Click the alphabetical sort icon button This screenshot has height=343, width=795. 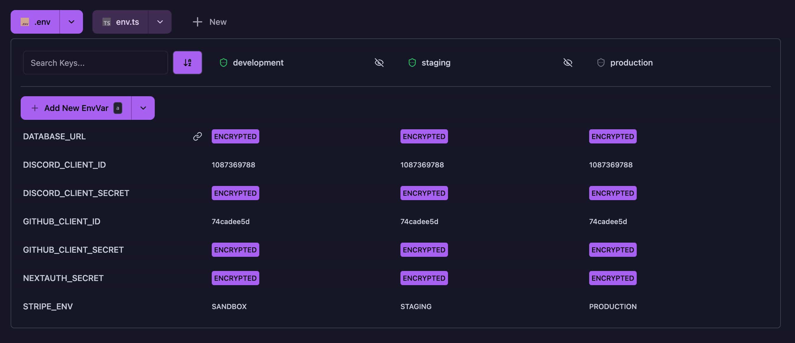[187, 63]
